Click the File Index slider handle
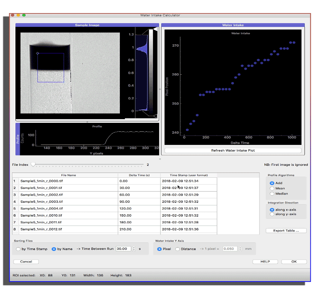Viewport: 320px width, 295px height. [33, 164]
